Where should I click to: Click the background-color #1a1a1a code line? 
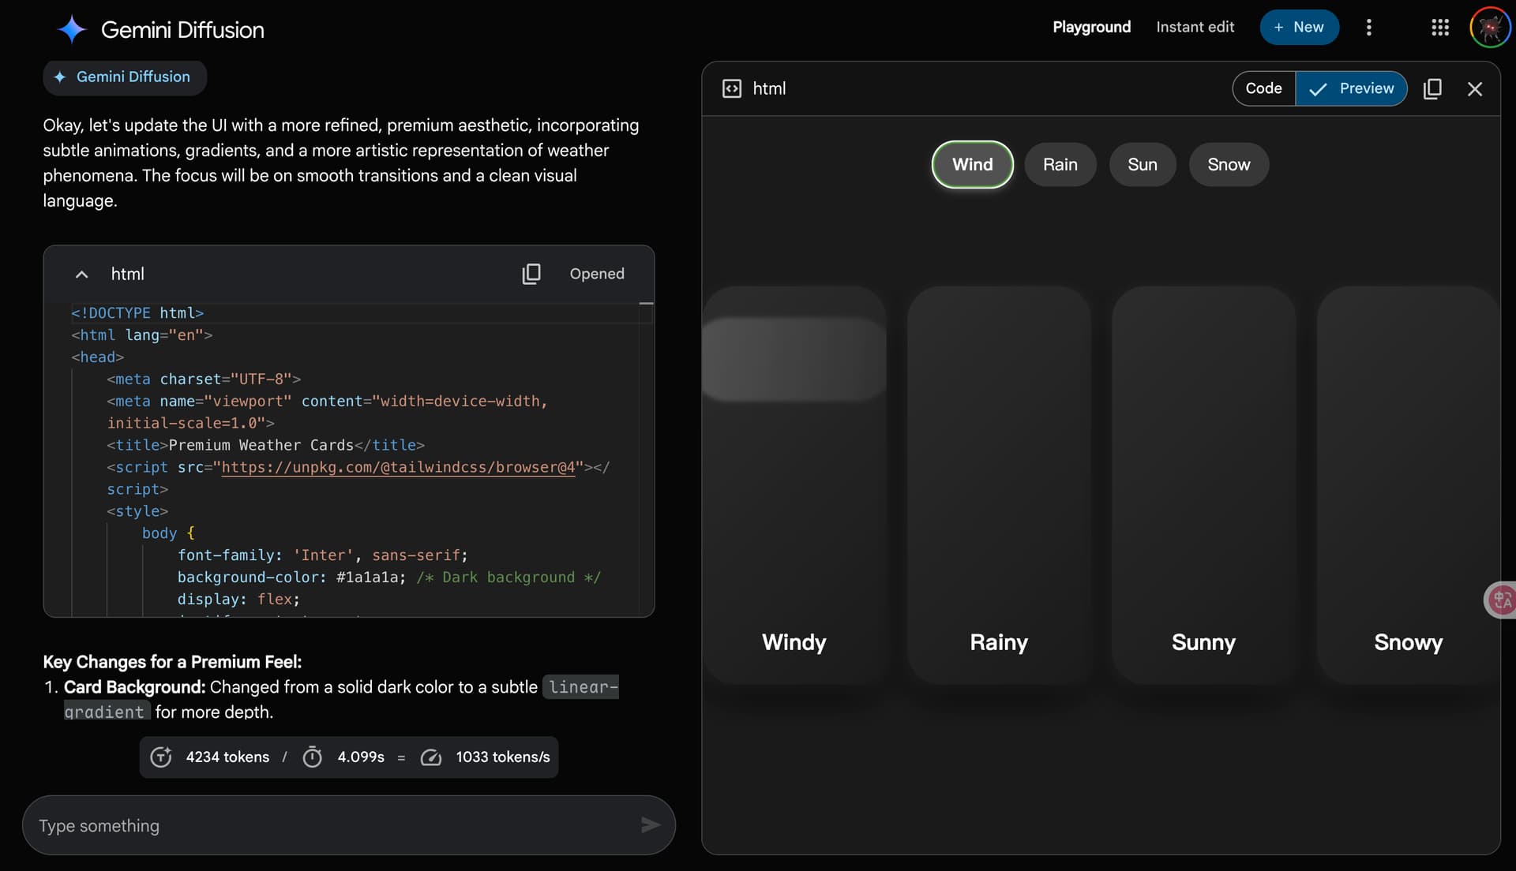tap(389, 578)
